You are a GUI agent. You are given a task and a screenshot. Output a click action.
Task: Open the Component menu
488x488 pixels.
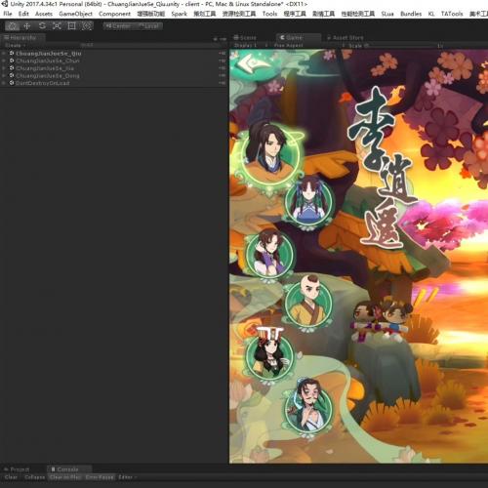114,14
